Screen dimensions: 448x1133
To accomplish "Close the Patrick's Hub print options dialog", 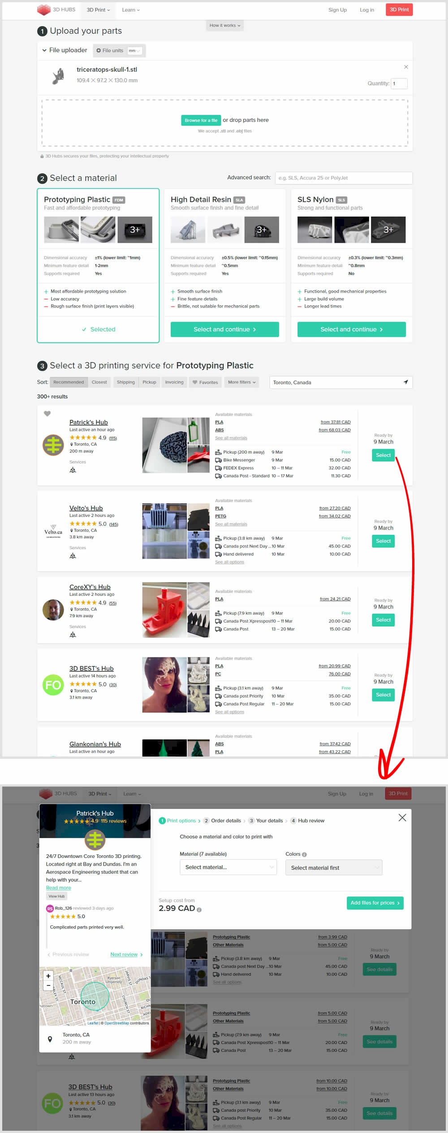I will click(x=402, y=818).
